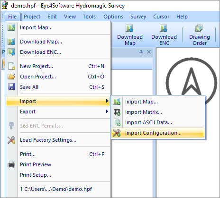Click the Download Map icon in File menu

click(11, 42)
